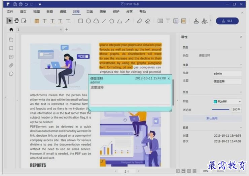
Task: Insert a sticky note comment
Action: [160, 21]
